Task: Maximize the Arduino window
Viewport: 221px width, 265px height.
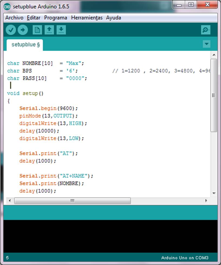Action: point(191,5)
